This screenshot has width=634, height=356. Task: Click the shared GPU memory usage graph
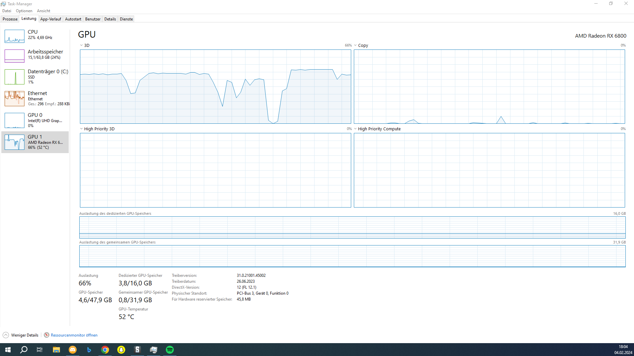tap(352, 256)
